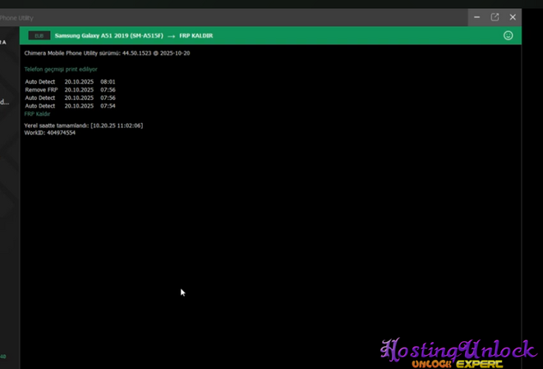Pop out the window using the maximize icon
The width and height of the screenshot is (543, 369).
pos(495,16)
